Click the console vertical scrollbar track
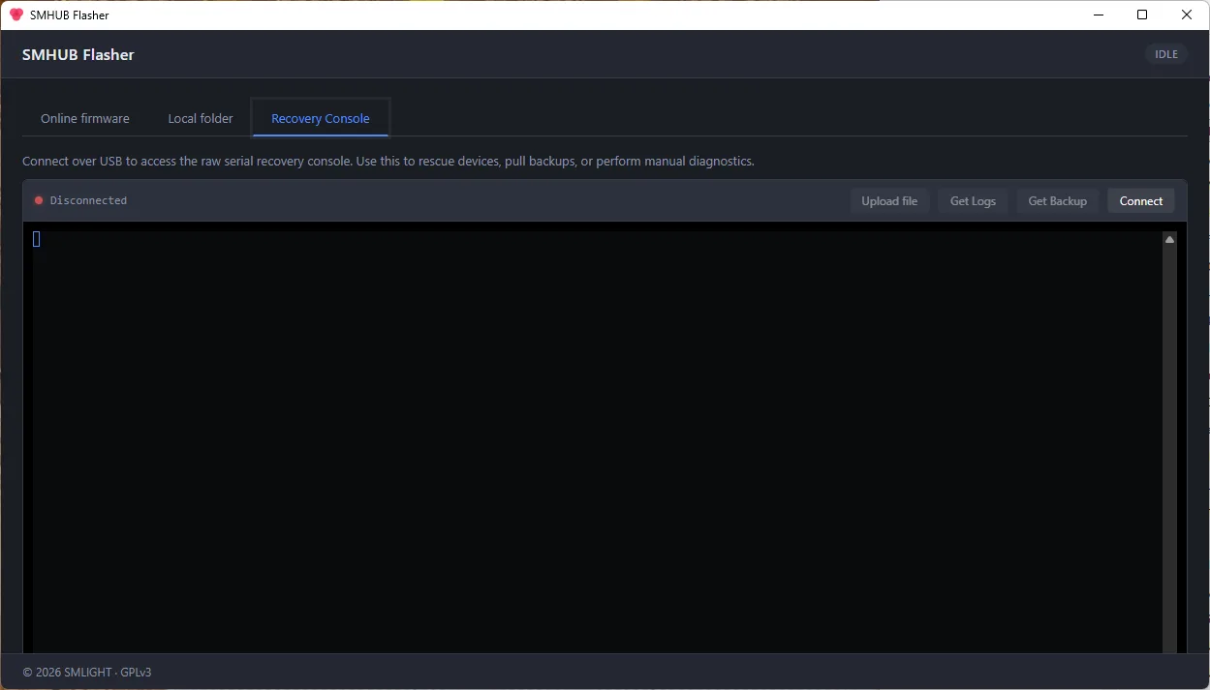 point(1169,450)
